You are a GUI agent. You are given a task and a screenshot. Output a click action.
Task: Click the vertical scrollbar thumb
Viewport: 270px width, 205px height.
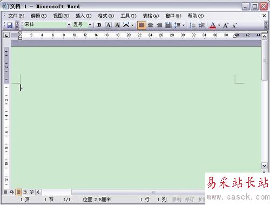point(265,60)
